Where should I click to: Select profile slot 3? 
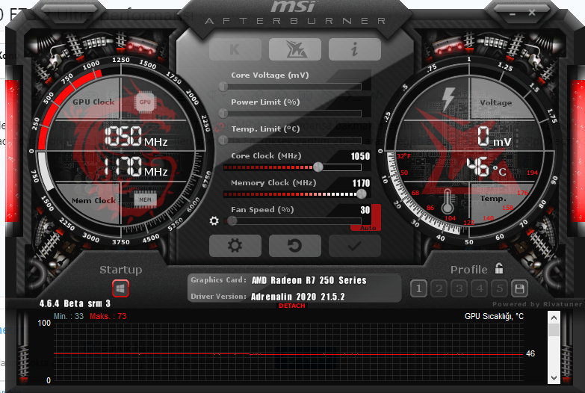(459, 288)
